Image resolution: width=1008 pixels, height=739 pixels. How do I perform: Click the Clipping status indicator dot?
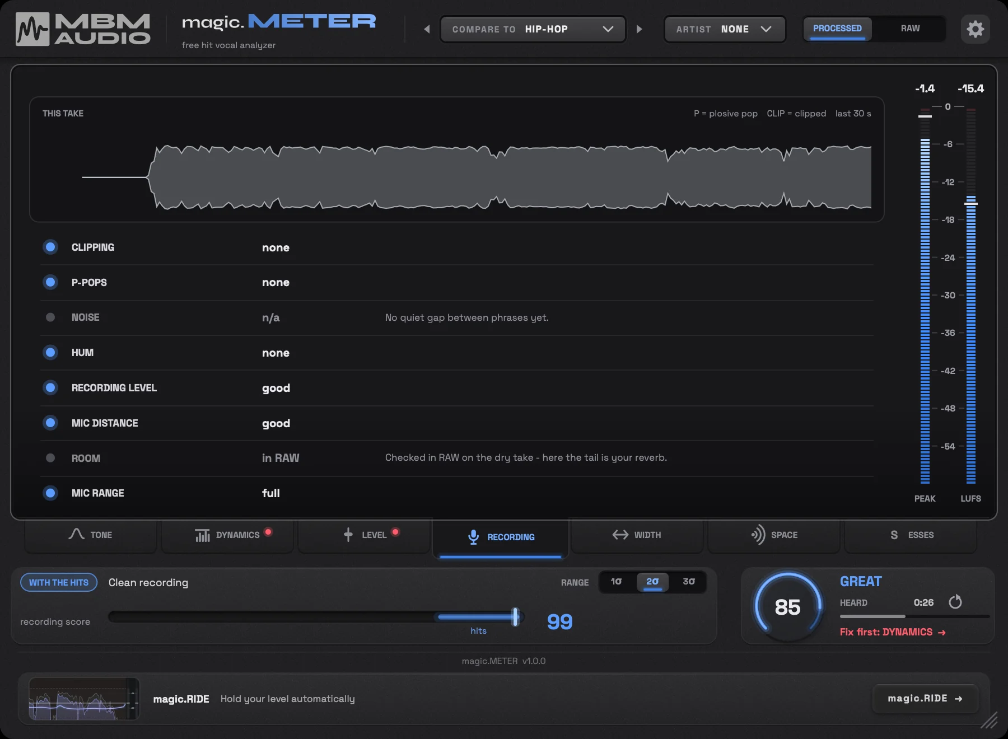[x=50, y=247]
